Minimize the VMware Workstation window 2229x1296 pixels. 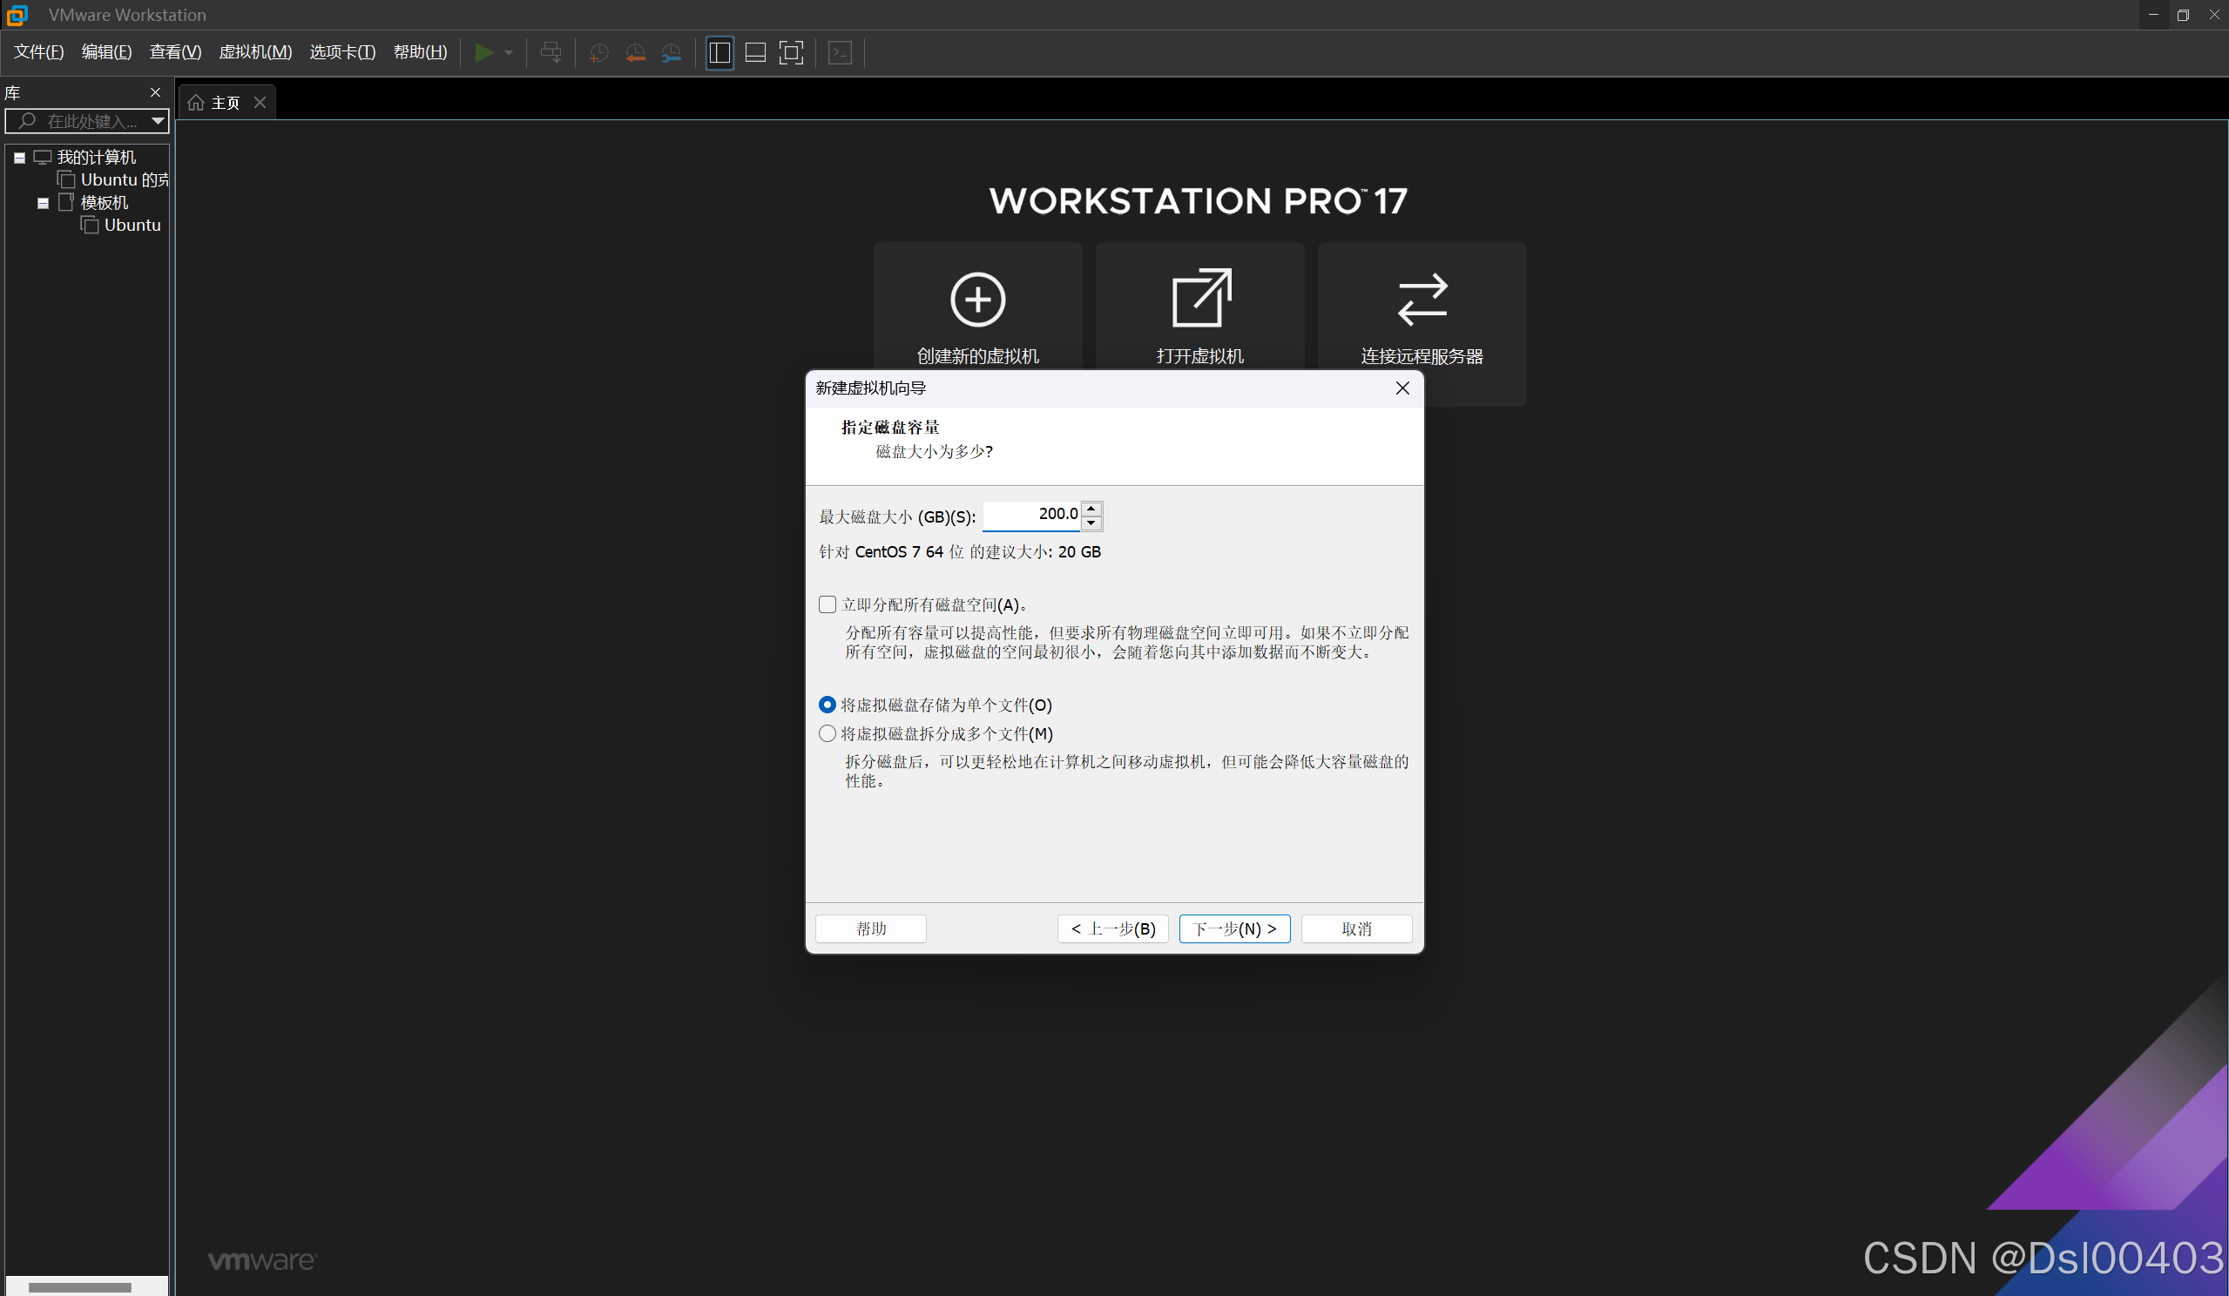click(2153, 15)
